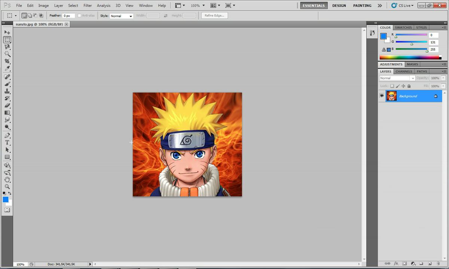Switch to the Channels tab

[x=404, y=71]
